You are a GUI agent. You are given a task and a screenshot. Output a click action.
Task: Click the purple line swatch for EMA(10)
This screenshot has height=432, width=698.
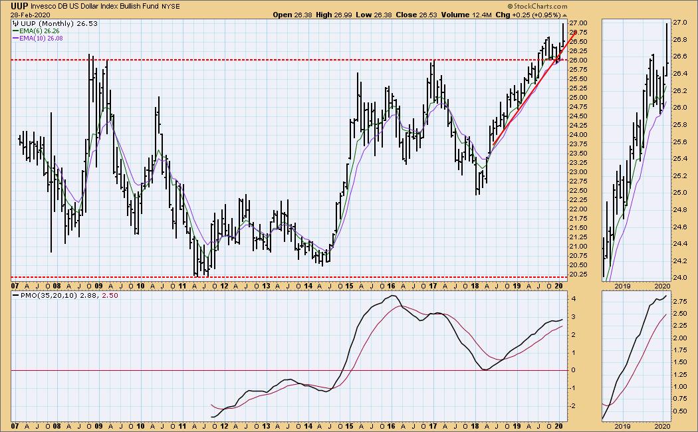[15, 39]
